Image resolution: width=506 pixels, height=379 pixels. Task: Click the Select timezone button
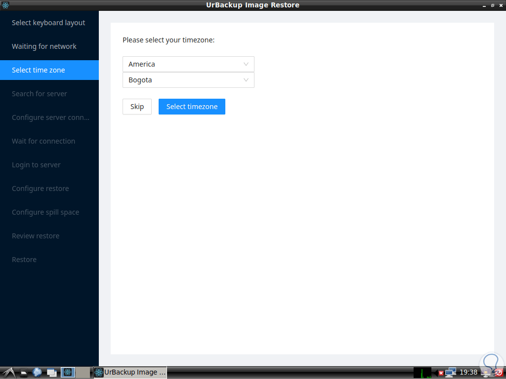click(192, 107)
